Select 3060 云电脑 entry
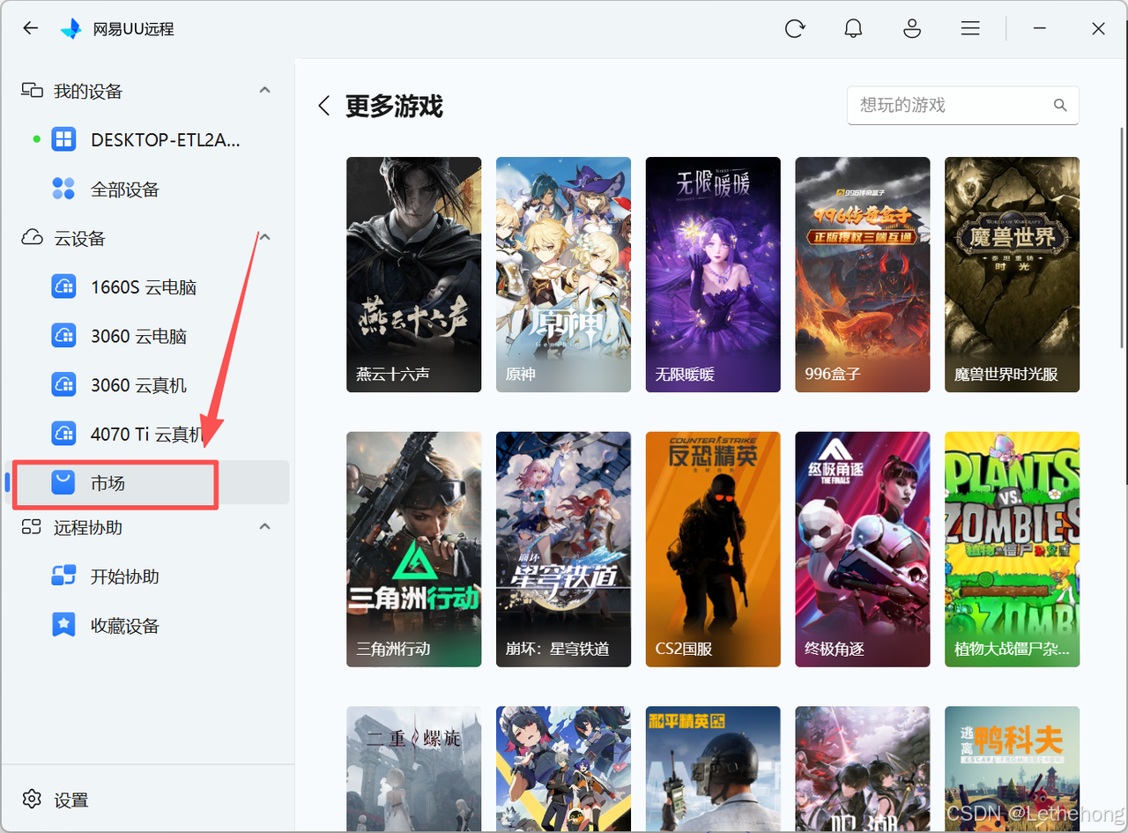 click(x=147, y=336)
